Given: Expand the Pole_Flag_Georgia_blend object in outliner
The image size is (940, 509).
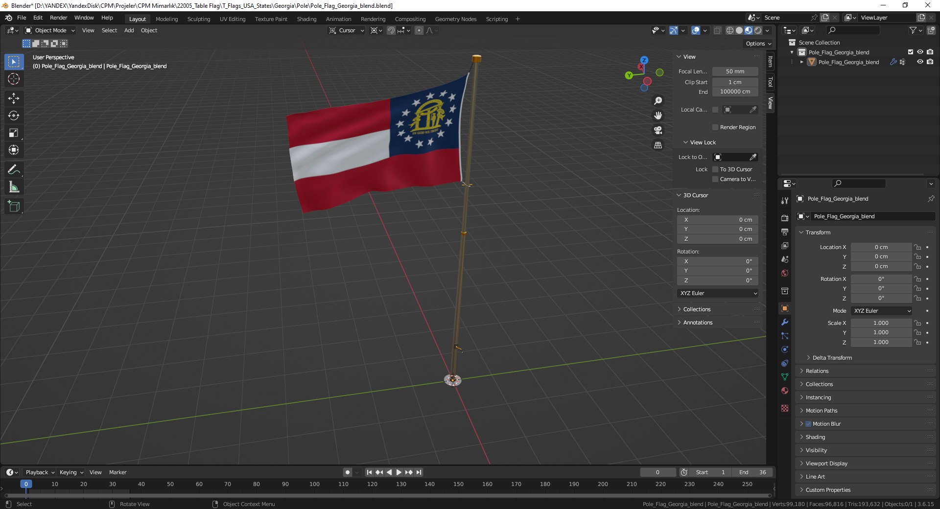Looking at the screenshot, I should (801, 62).
